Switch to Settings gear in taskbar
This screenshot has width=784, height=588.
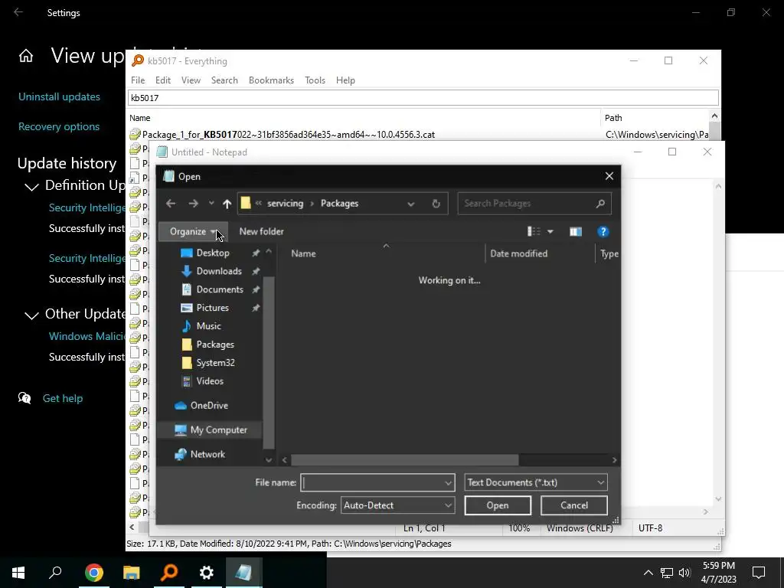(x=207, y=573)
